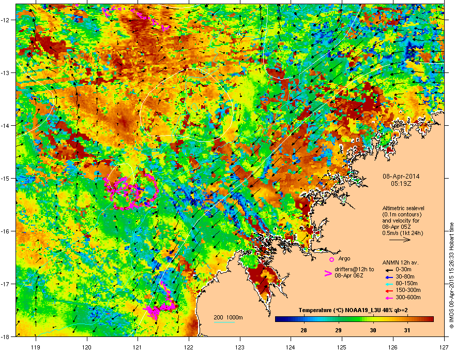Viewport: 455px width, 352px height.
Task: Click the 200 1000m isobath label
Action: point(229,317)
